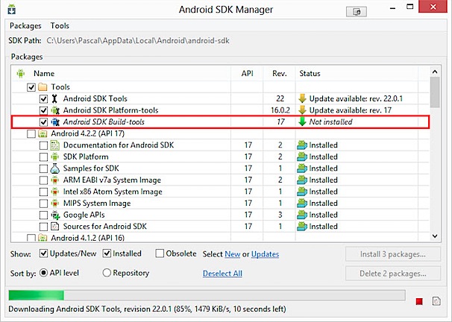Click the Documentation for Android SDK icon
This screenshot has width=452, height=322.
coord(55,145)
